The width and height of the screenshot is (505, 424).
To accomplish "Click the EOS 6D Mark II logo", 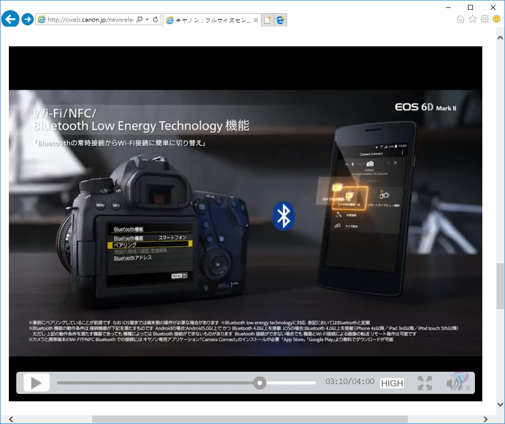I will [426, 107].
